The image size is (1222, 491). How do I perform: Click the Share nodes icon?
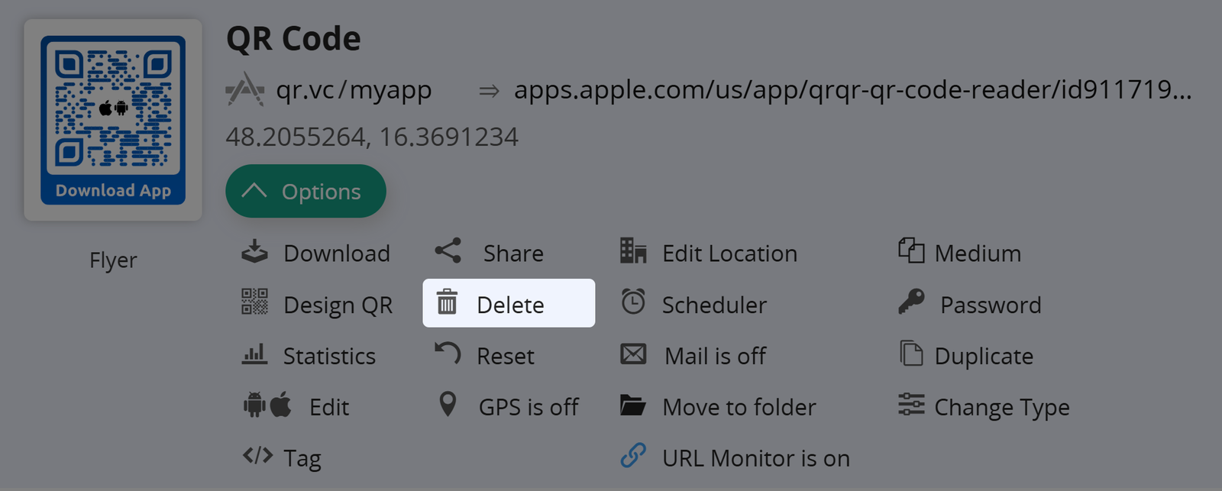pos(448,251)
